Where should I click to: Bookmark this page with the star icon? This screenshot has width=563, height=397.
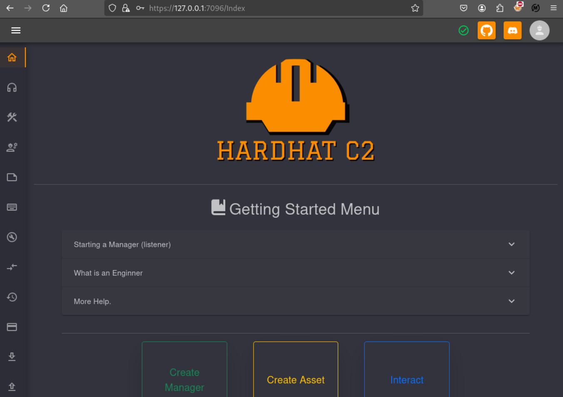coord(415,8)
